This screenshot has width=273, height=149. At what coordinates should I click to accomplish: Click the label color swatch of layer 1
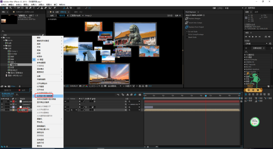click(x=14, y=101)
